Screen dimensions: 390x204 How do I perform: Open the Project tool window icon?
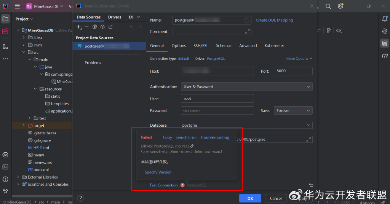5,19
